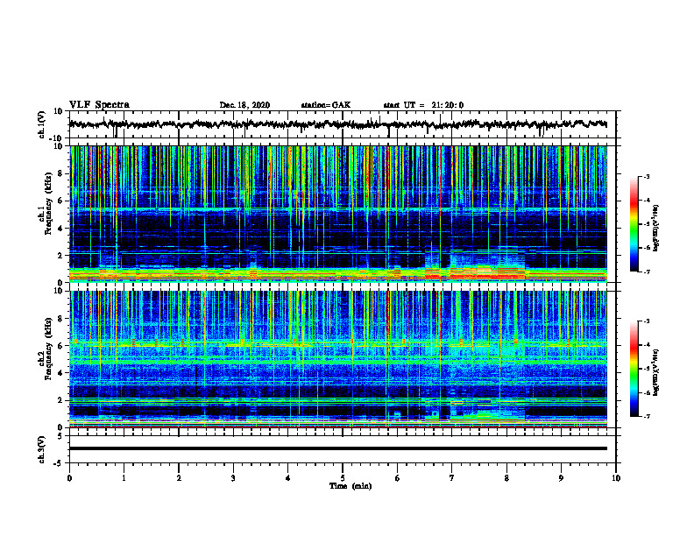Click the ch.1 color bar unit label
This screenshot has width=694, height=536.
point(656,229)
